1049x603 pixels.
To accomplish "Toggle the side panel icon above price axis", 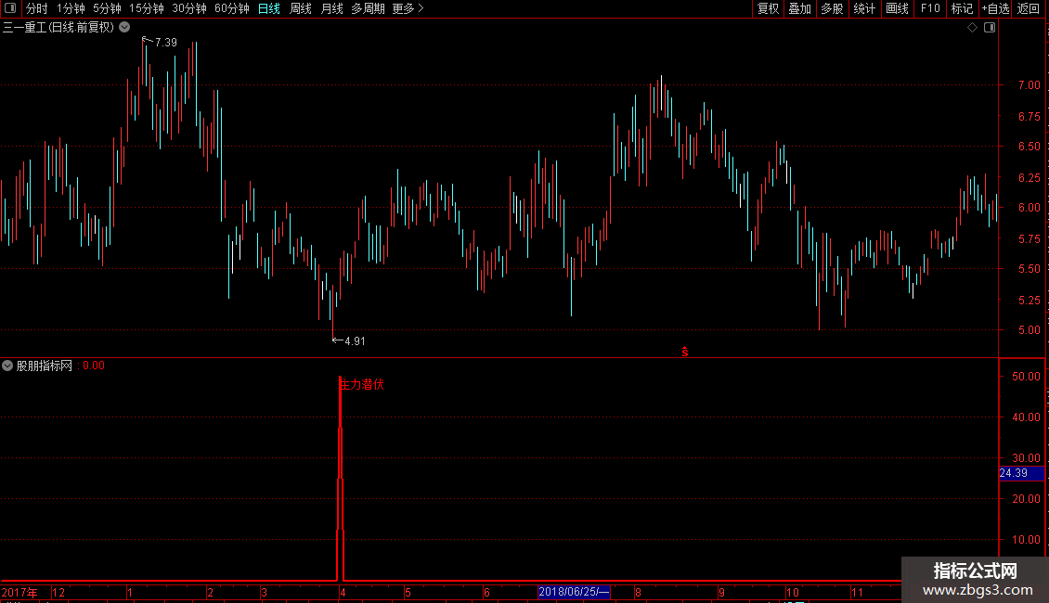I will 990,28.
